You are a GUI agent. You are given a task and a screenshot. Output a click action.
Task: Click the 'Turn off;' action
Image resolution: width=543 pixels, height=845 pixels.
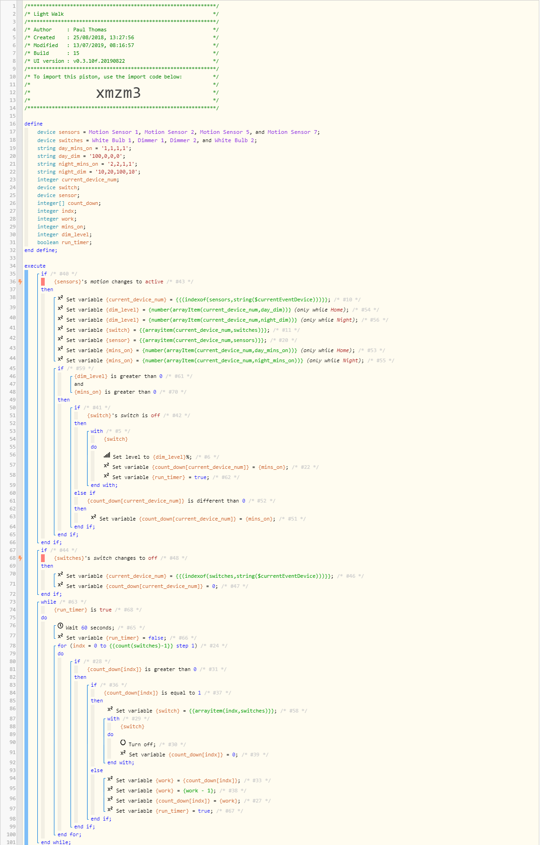pyautogui.click(x=142, y=744)
